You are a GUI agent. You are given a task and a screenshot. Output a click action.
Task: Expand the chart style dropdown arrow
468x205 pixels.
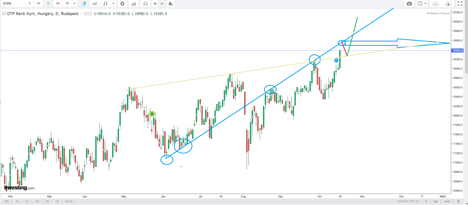[x=113, y=4]
